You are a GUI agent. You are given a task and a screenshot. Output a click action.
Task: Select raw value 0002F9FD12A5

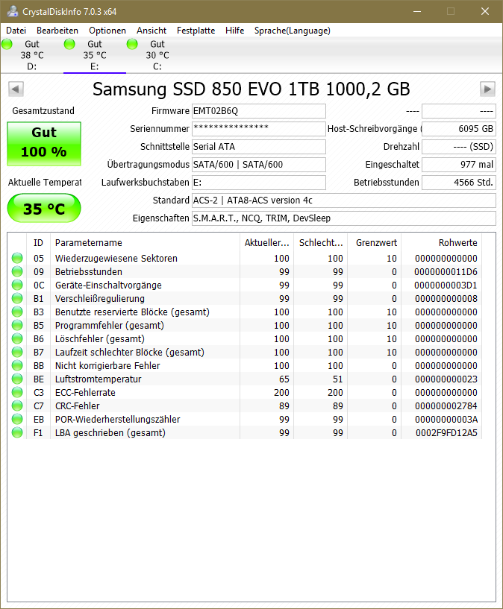446,432
